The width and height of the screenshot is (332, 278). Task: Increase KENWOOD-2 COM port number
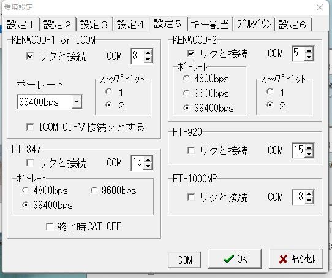pos(309,50)
